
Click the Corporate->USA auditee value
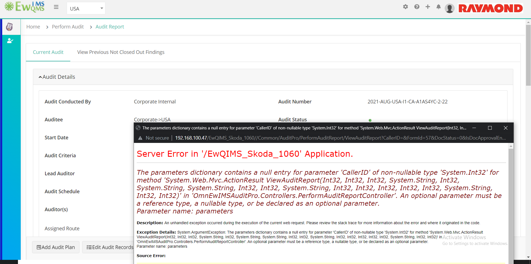pyautogui.click(x=152, y=120)
